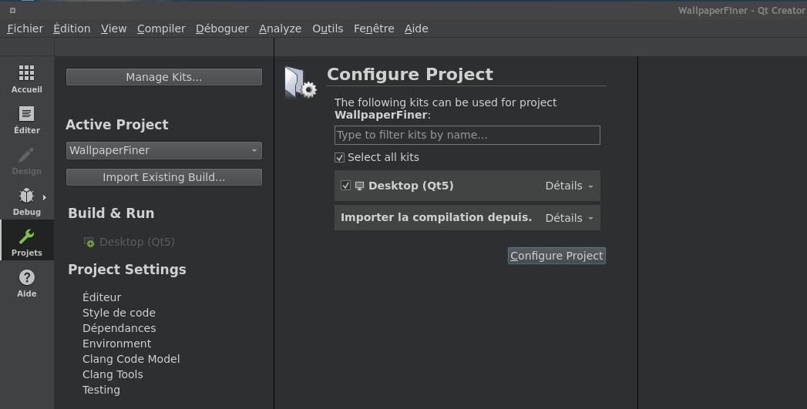Viewport: 807px width, 409px height.
Task: Open Éditeur project settings
Action: pyautogui.click(x=102, y=297)
